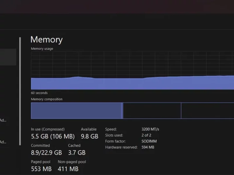The width and height of the screenshot is (234, 175).
Task: Click the highlighted Memory item in sidebar
Action: point(8,57)
